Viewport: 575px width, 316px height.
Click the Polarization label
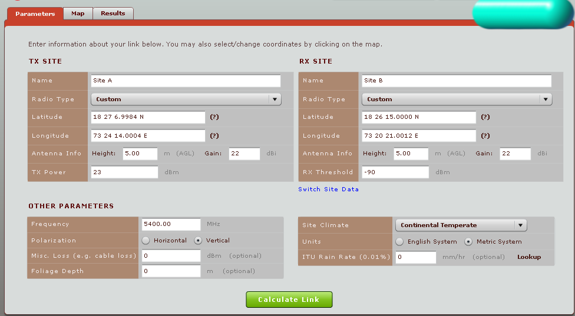click(x=54, y=241)
